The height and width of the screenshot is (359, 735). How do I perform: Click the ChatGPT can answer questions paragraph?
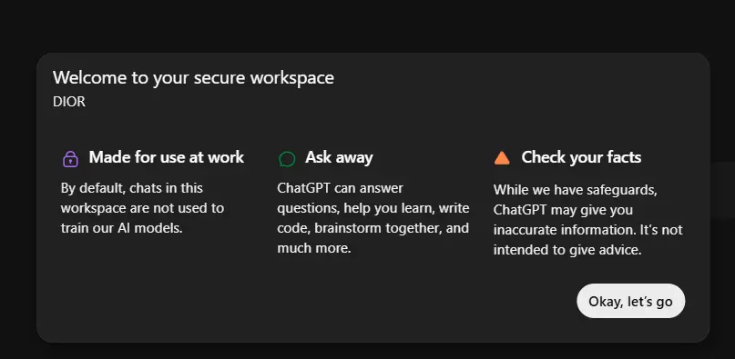(x=373, y=217)
